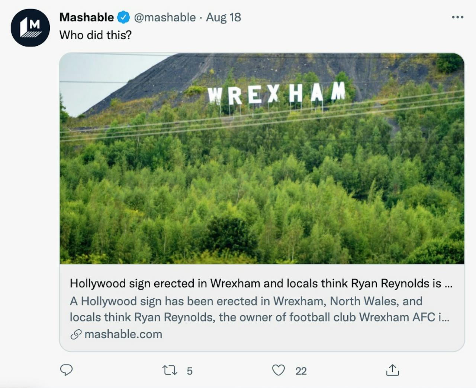Retweet using the retweet arrows icon
Viewport: 476px width, 388px height.
[170, 370]
